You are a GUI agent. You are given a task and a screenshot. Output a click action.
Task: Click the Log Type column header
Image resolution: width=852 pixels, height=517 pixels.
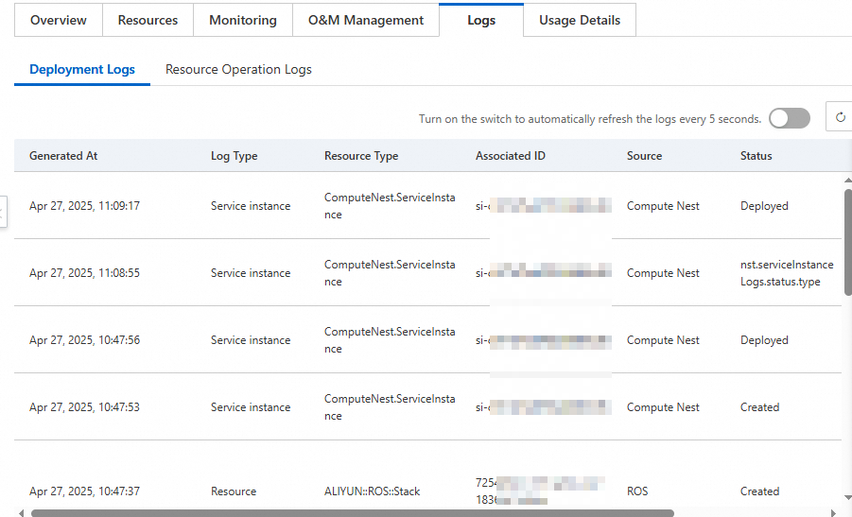[x=234, y=156]
